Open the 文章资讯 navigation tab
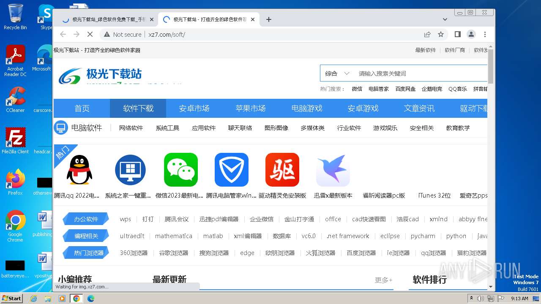The width and height of the screenshot is (541, 304). (x=419, y=109)
